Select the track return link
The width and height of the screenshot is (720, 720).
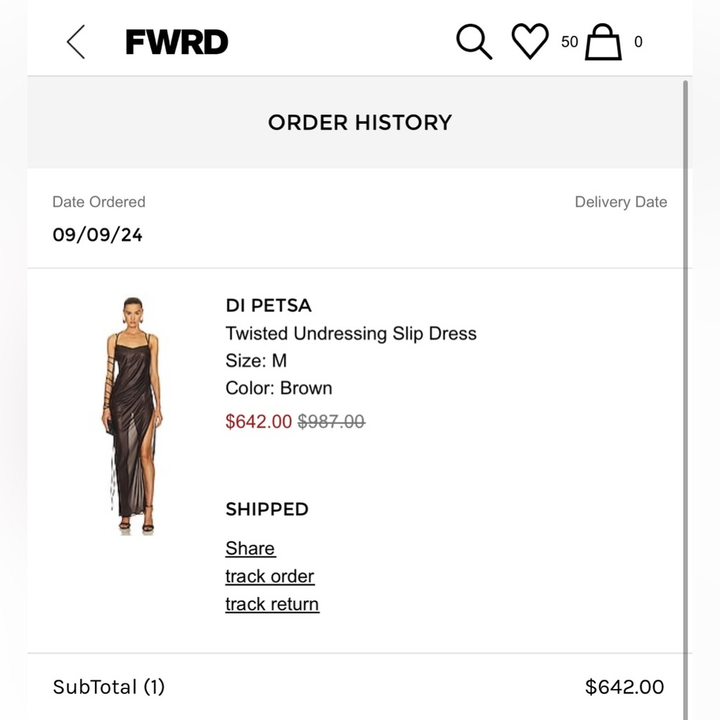pyautogui.click(x=271, y=604)
